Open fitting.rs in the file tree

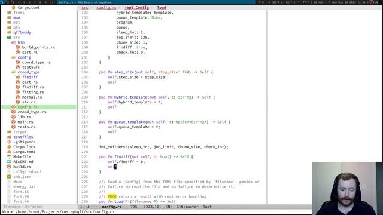(x=33, y=92)
